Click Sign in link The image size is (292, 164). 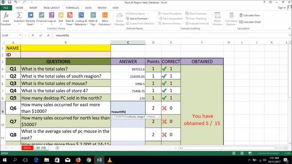[x=282, y=8]
